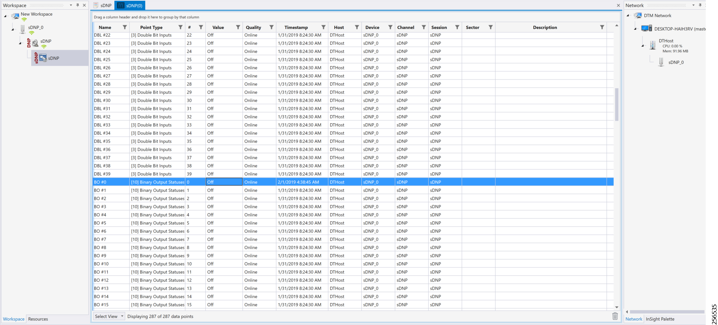
Task: Sort by the Name column header
Action: pyautogui.click(x=105, y=27)
